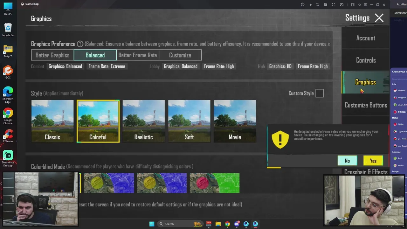The image size is (407, 229).
Task: Choose the Soft style thumbnail
Action: click(x=189, y=121)
